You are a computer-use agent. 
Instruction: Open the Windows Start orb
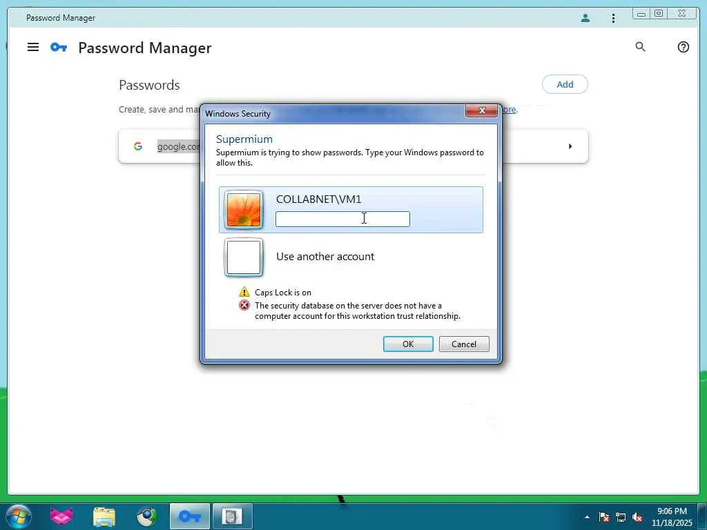[x=19, y=516]
